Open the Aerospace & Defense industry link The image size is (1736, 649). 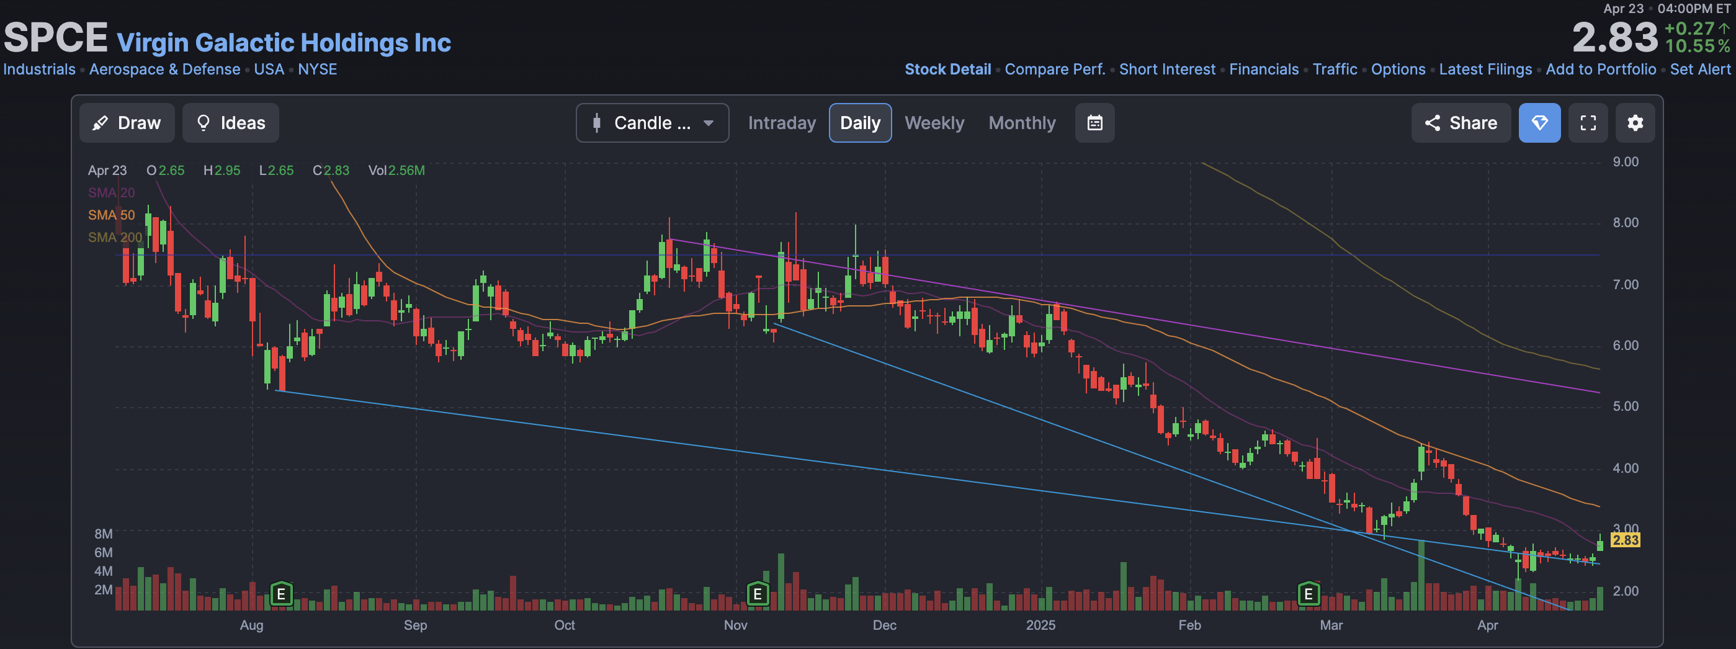point(164,69)
